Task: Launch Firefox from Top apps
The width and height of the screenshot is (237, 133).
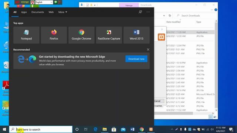Action: coord(54,35)
